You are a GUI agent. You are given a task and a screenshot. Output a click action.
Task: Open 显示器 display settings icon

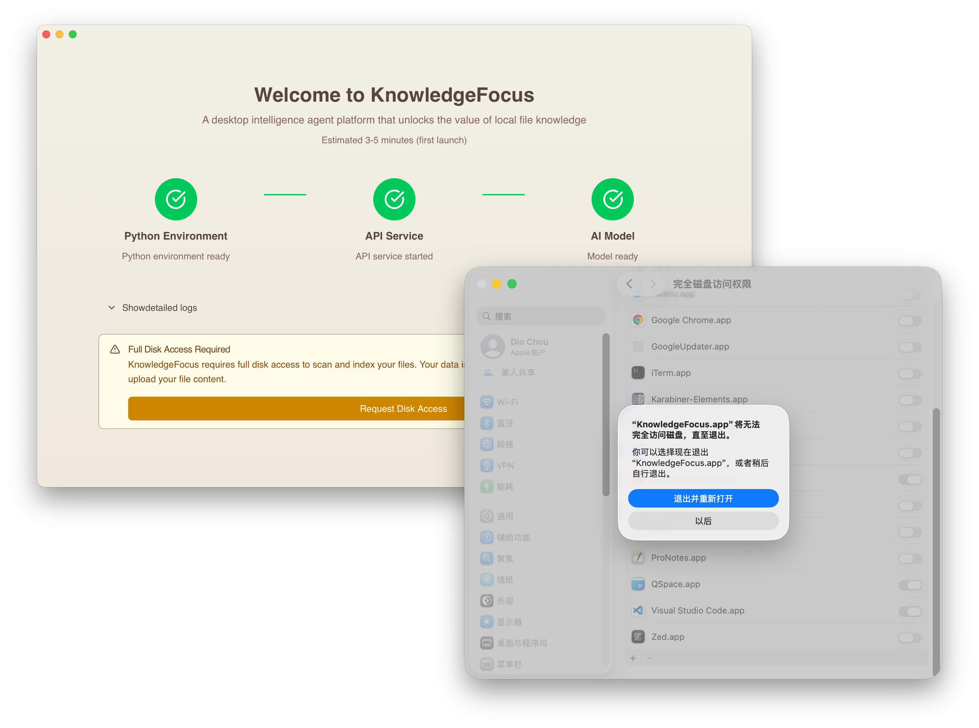coord(487,622)
